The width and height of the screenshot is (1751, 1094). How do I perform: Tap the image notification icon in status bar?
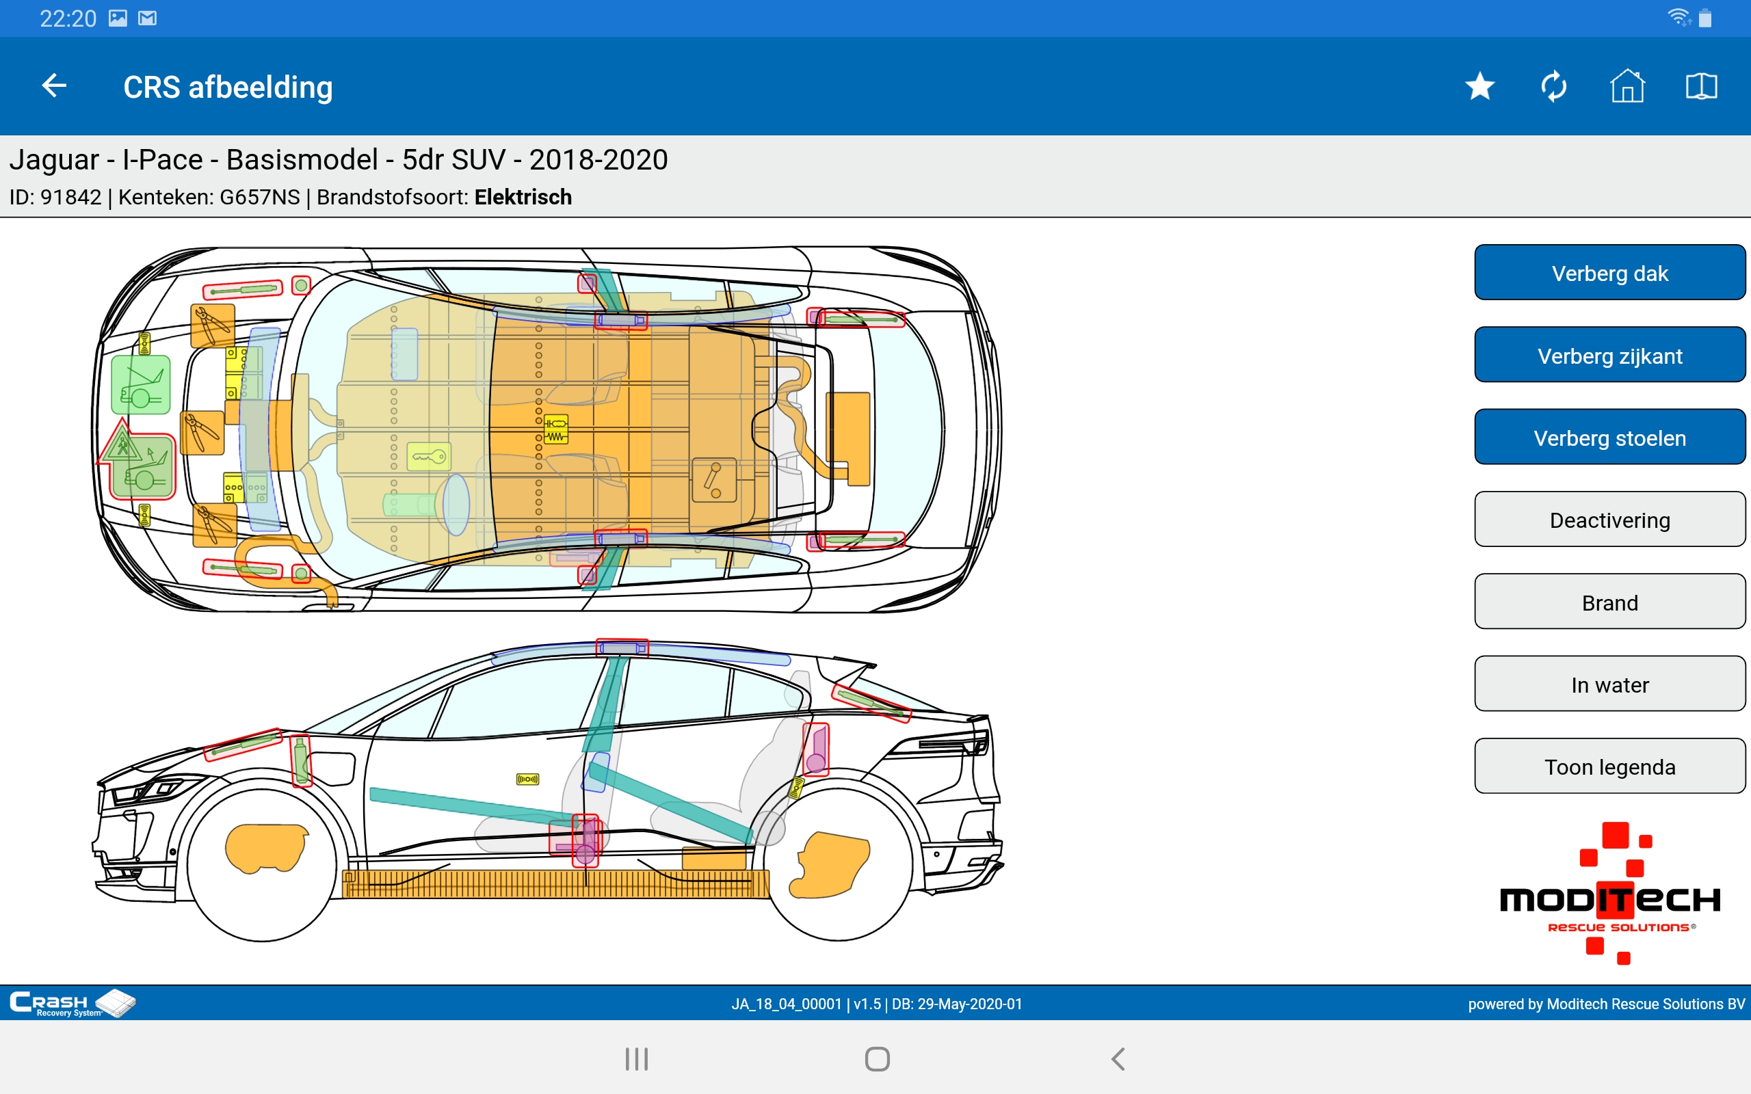tap(118, 18)
